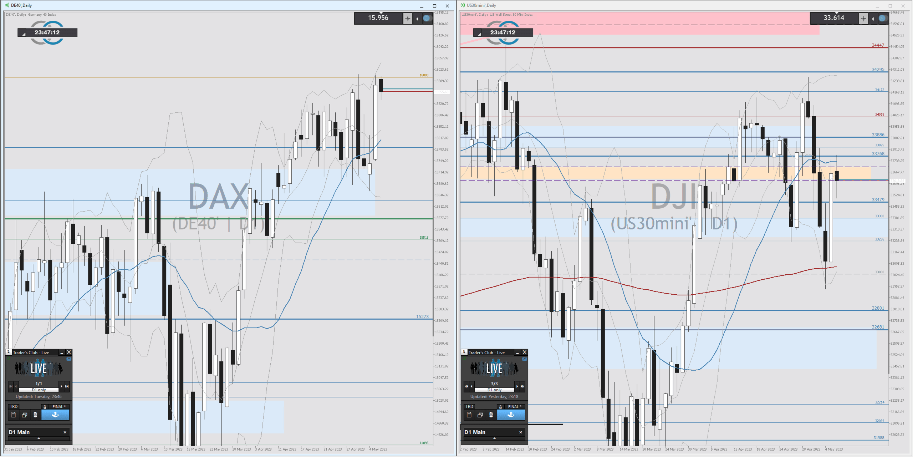Click the 16000 orange level label on DAX chart
The image size is (913, 457).
click(424, 75)
